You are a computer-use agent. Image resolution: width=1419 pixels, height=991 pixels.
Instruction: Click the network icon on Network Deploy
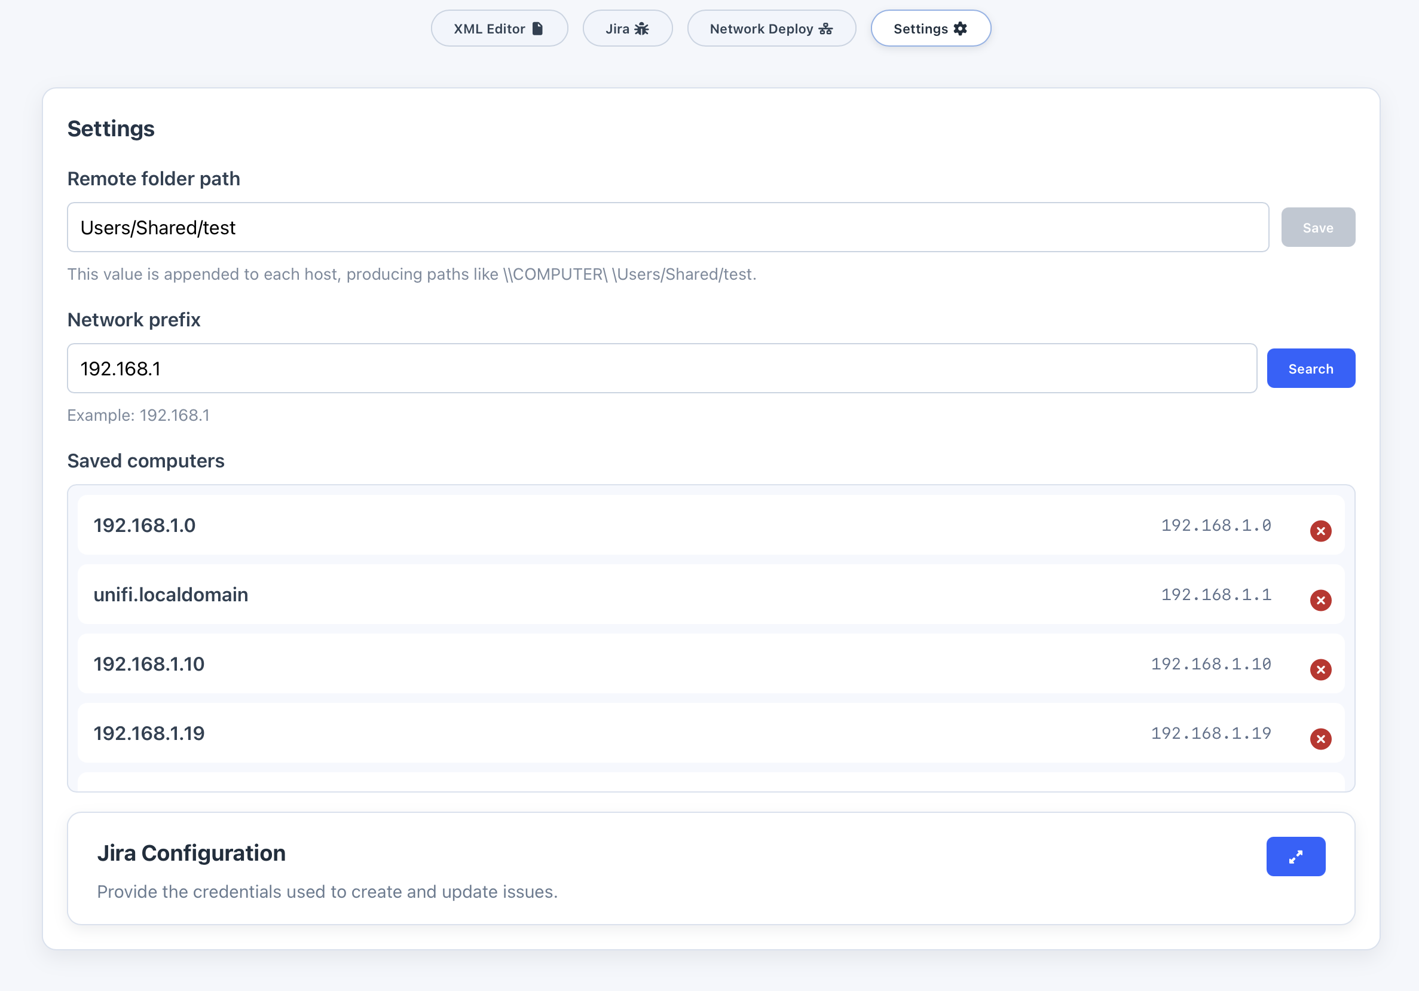click(x=825, y=29)
